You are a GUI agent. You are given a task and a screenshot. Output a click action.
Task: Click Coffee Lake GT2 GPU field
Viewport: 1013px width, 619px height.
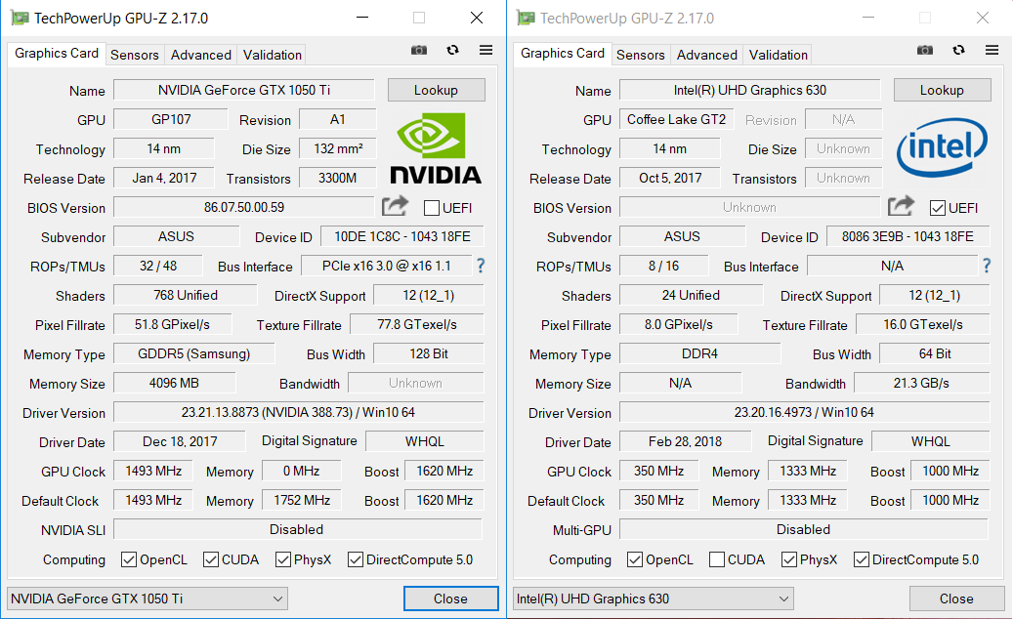point(676,119)
